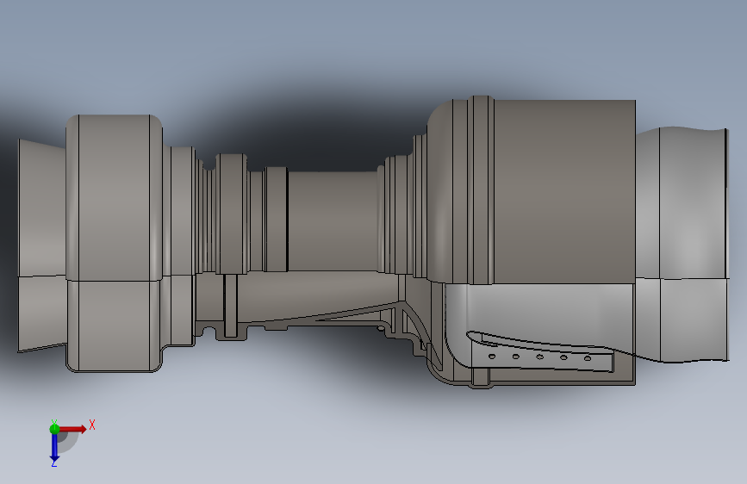The width and height of the screenshot is (747, 484).
Task: Select the narrow central shaft section of the model
Action: tap(333, 221)
